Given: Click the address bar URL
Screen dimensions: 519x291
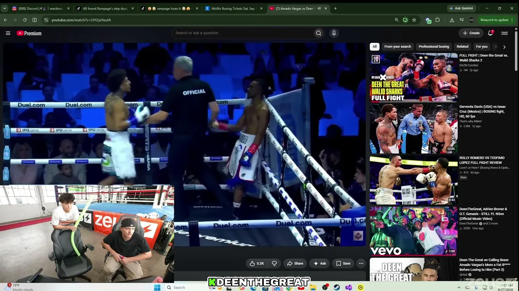Looking at the screenshot, I should tap(81, 20).
